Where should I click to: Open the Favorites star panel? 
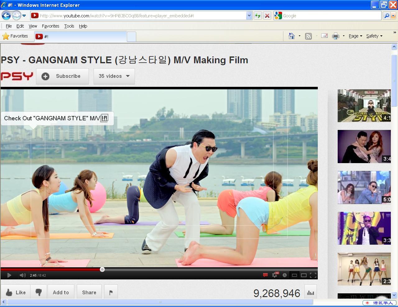click(15, 36)
